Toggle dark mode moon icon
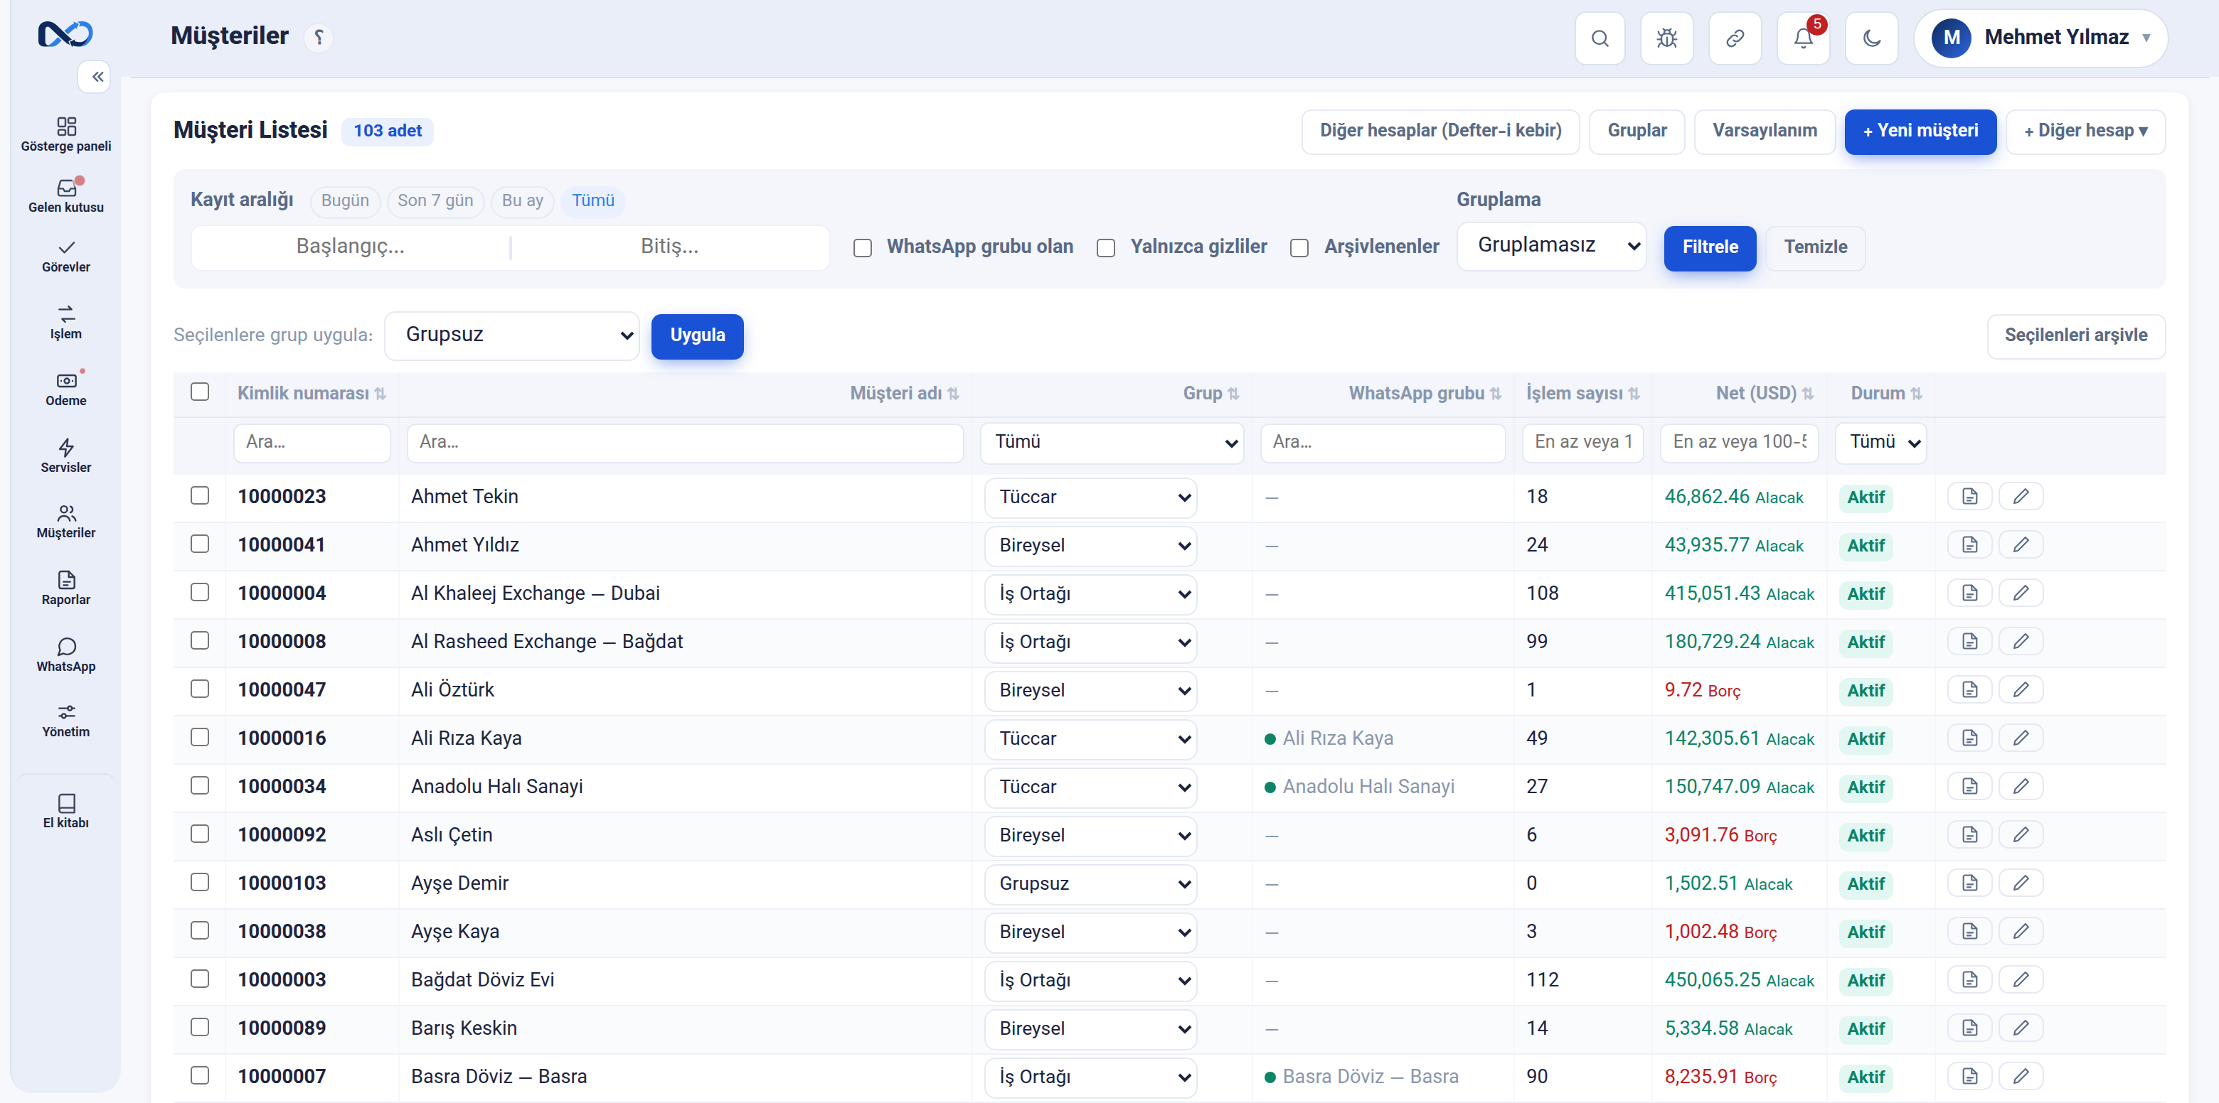This screenshot has width=2219, height=1103. (1872, 38)
